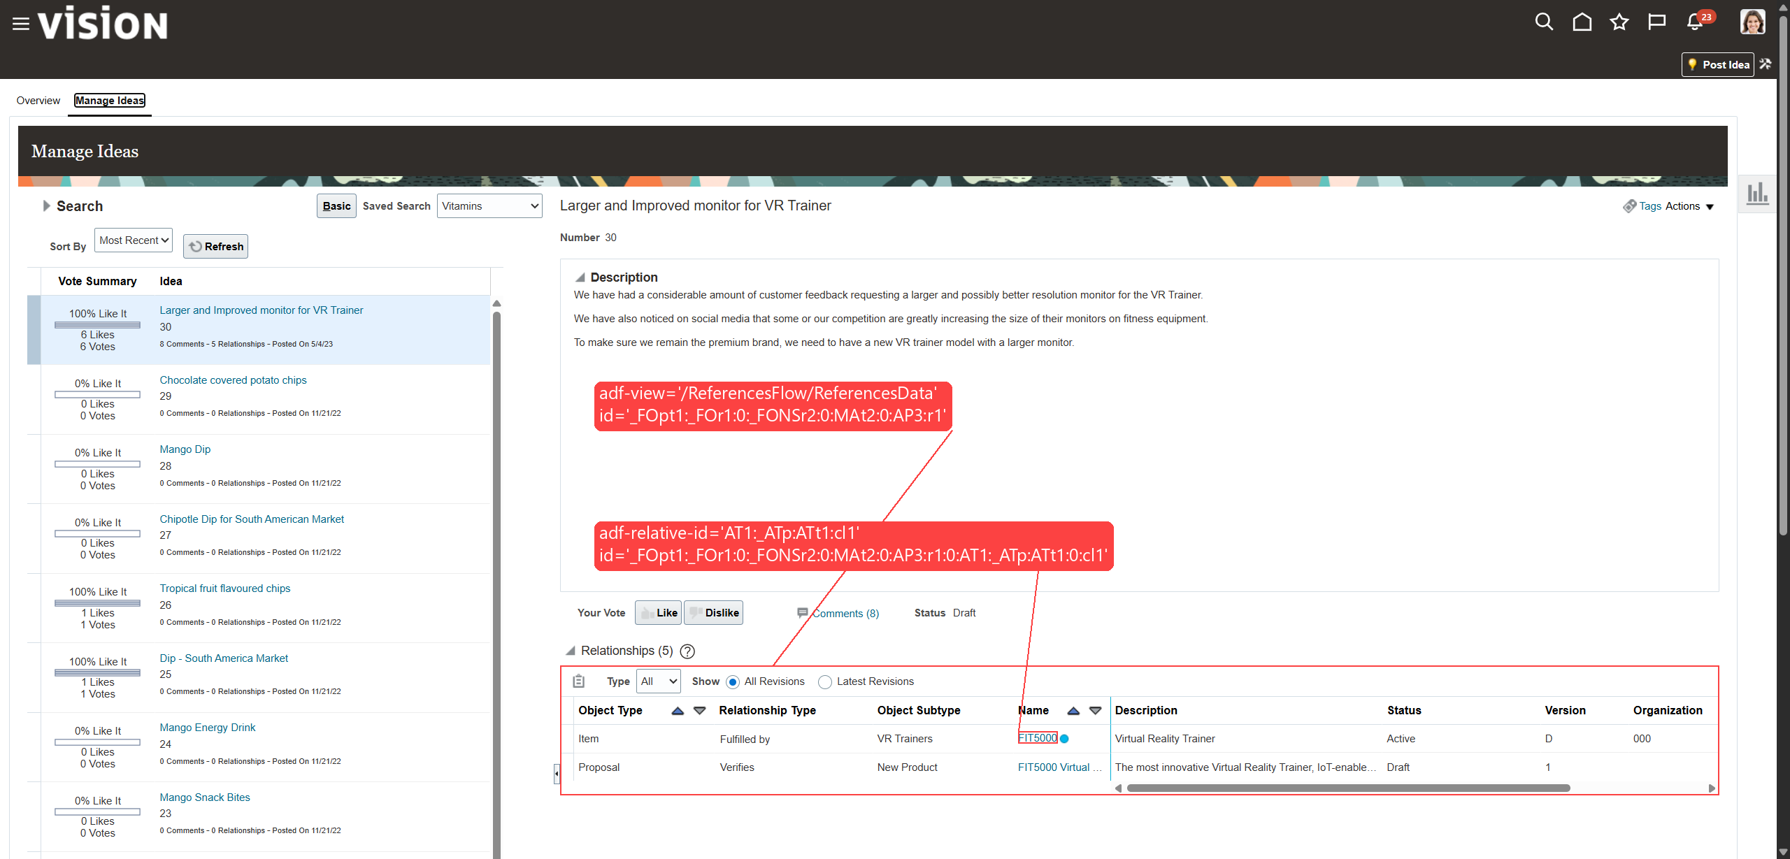This screenshot has width=1790, height=859.
Task: Click the Object Subtype column header
Action: coord(919,711)
